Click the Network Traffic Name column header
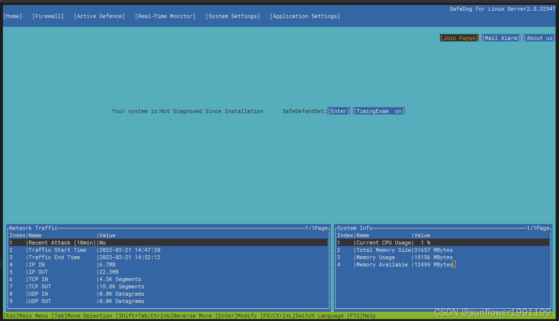Viewport: 559px width, 321px height. 35,235
